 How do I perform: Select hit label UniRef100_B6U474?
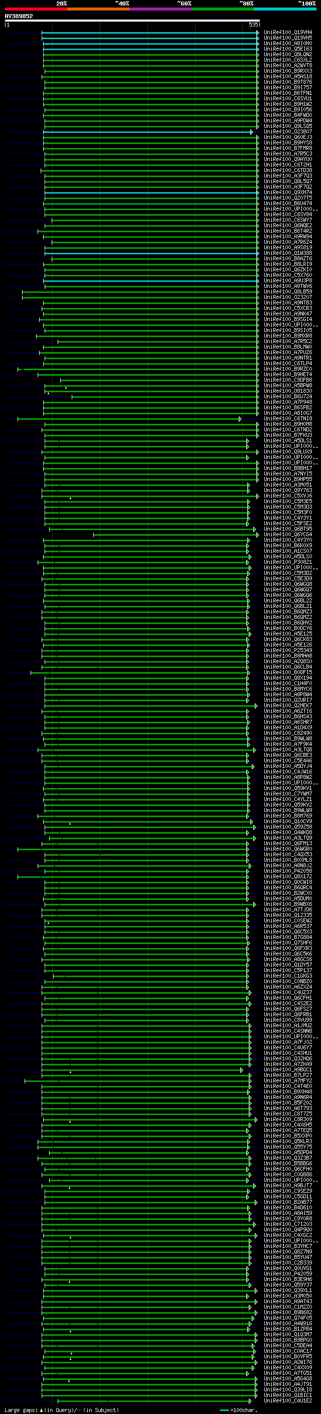[288, 204]
